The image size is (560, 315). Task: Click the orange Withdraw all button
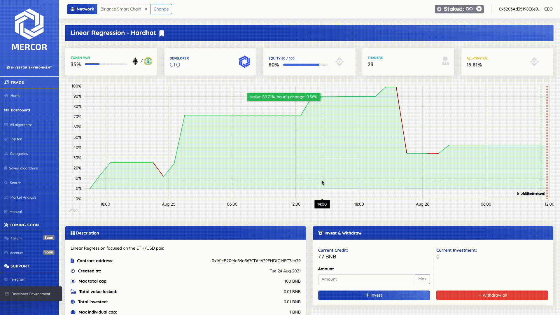tap(492, 295)
